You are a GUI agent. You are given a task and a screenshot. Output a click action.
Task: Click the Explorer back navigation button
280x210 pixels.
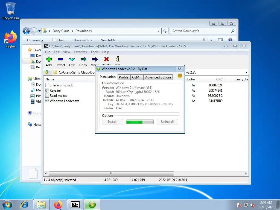pos(26,31)
